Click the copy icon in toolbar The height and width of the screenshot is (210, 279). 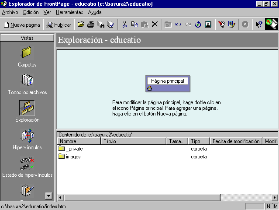point(134,24)
